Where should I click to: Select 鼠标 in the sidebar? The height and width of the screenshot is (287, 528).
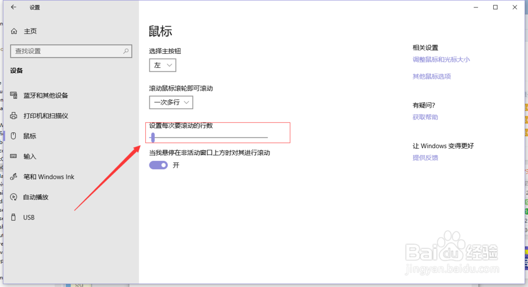click(x=30, y=136)
